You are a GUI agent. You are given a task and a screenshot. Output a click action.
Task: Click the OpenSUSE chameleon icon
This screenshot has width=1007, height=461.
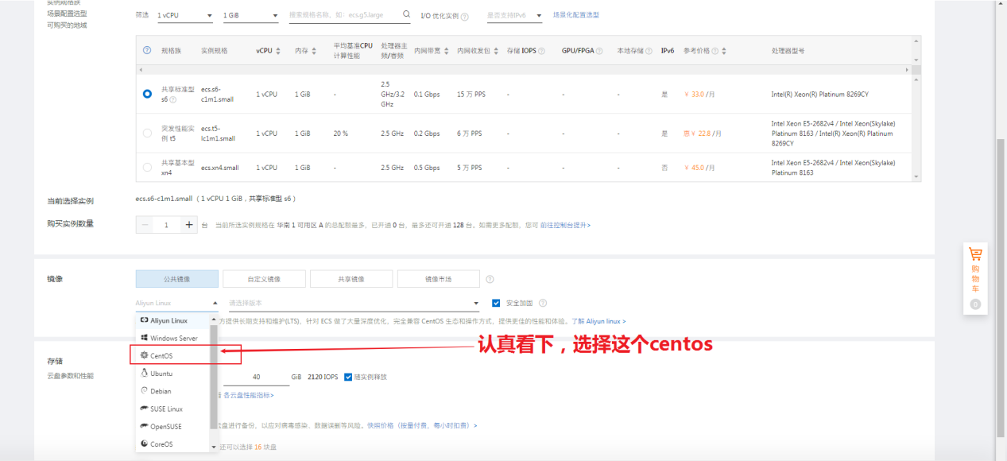(x=144, y=426)
